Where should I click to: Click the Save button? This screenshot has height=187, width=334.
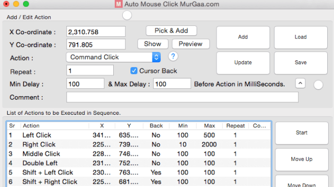click(301, 63)
